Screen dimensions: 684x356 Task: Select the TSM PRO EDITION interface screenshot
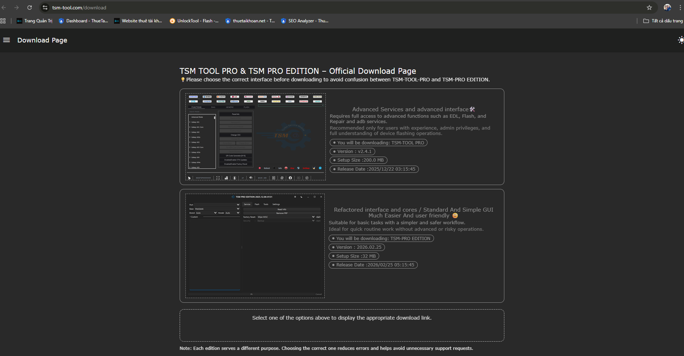click(x=255, y=246)
